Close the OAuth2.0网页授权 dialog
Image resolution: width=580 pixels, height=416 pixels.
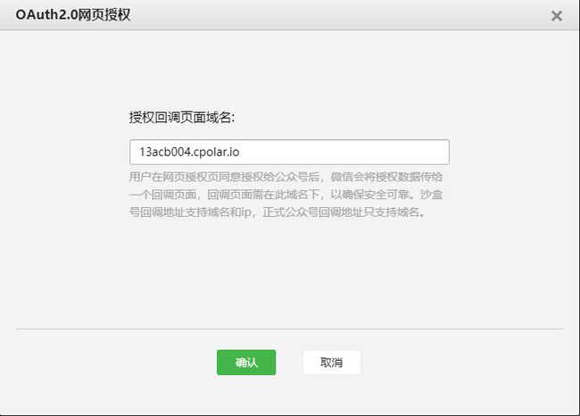click(x=556, y=16)
